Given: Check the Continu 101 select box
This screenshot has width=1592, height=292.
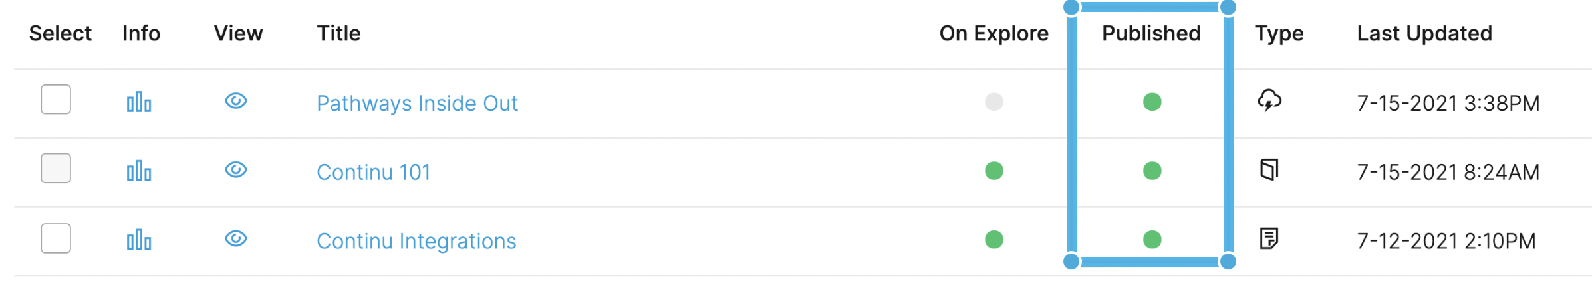Looking at the screenshot, I should pos(56,169).
